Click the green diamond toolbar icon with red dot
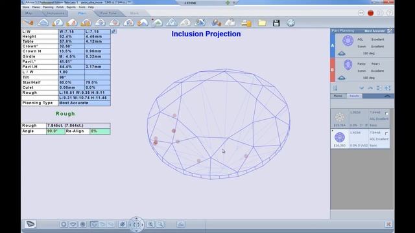415x233 pixels. pyautogui.click(x=157, y=23)
